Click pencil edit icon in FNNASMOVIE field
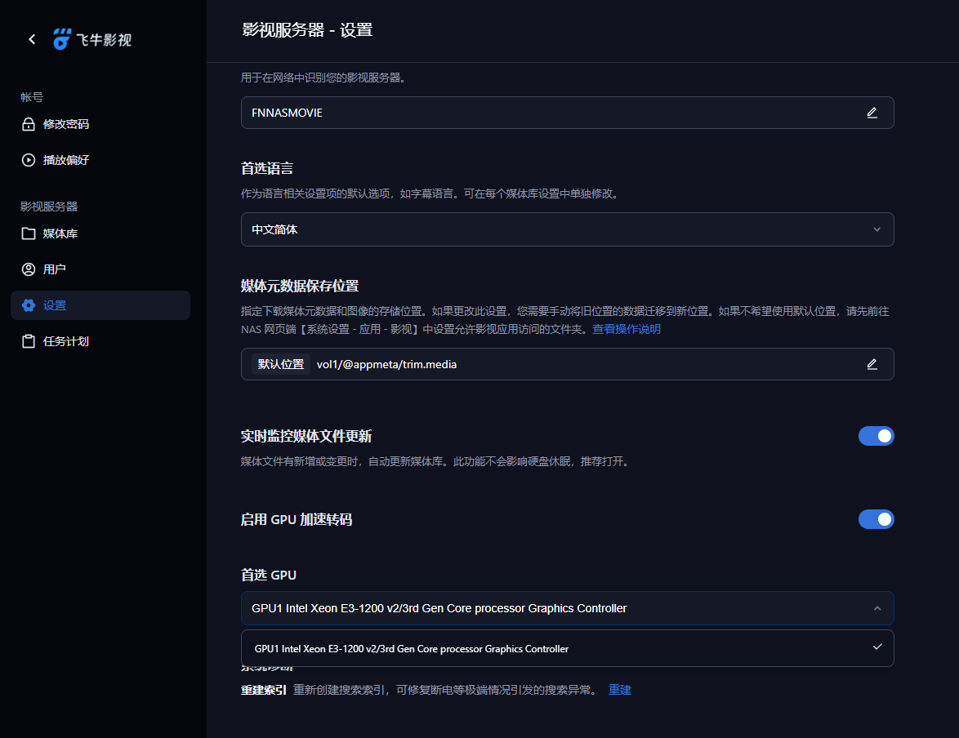 tap(872, 113)
